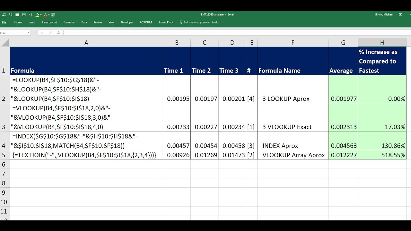Click the Decrease Decimal icon in quick access toolbar
The image size is (411, 231).
(x=4, y=15)
